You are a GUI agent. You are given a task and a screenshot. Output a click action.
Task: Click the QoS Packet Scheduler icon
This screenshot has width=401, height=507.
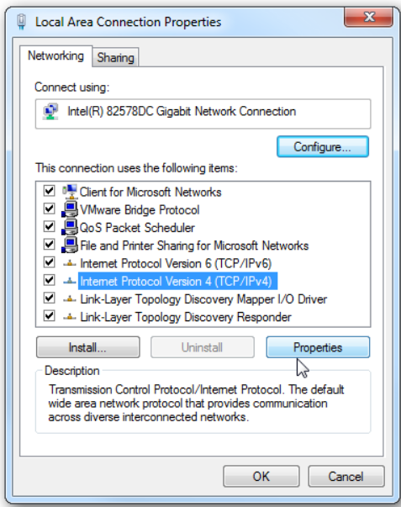70,227
